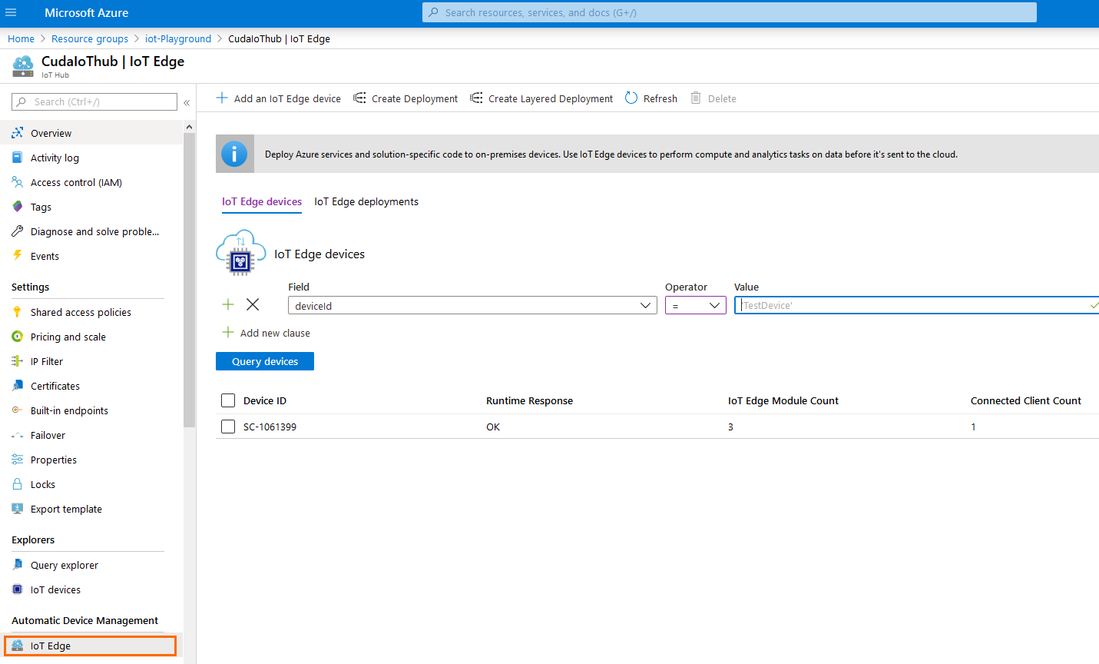The height and width of the screenshot is (664, 1099).
Task: Click the IP Filter icon
Action: [x=17, y=361]
